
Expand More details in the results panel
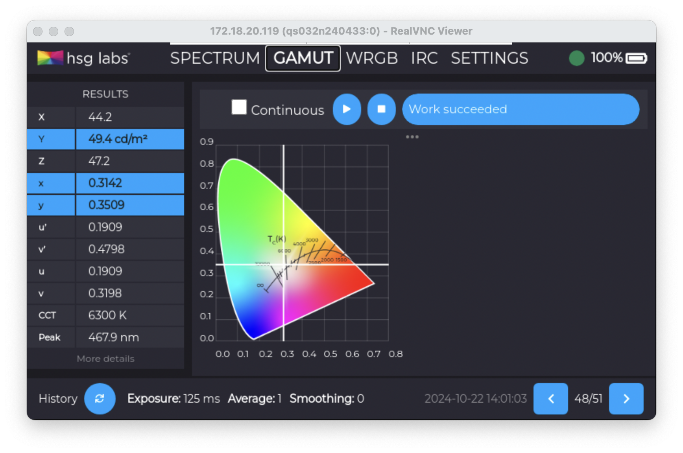(105, 358)
